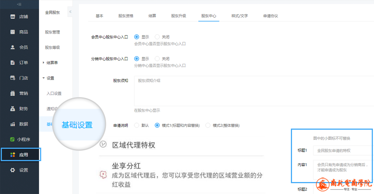
Task: Click the 营销 marketing gift icon
Action: coord(13,93)
